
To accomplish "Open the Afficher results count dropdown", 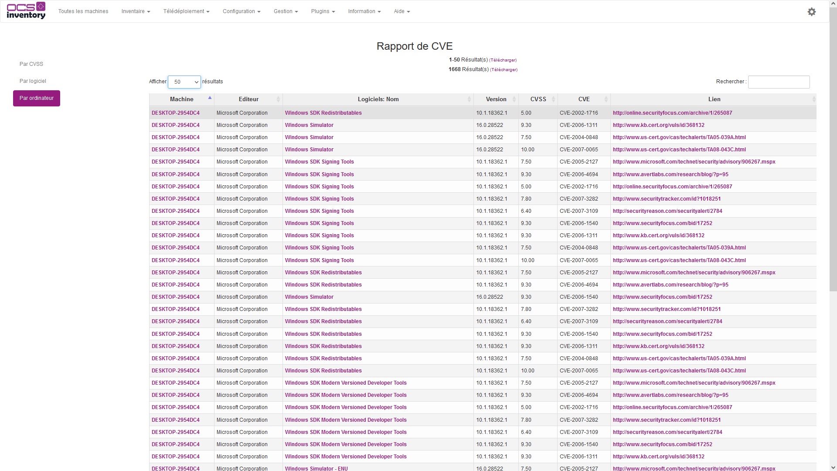I will pyautogui.click(x=184, y=82).
